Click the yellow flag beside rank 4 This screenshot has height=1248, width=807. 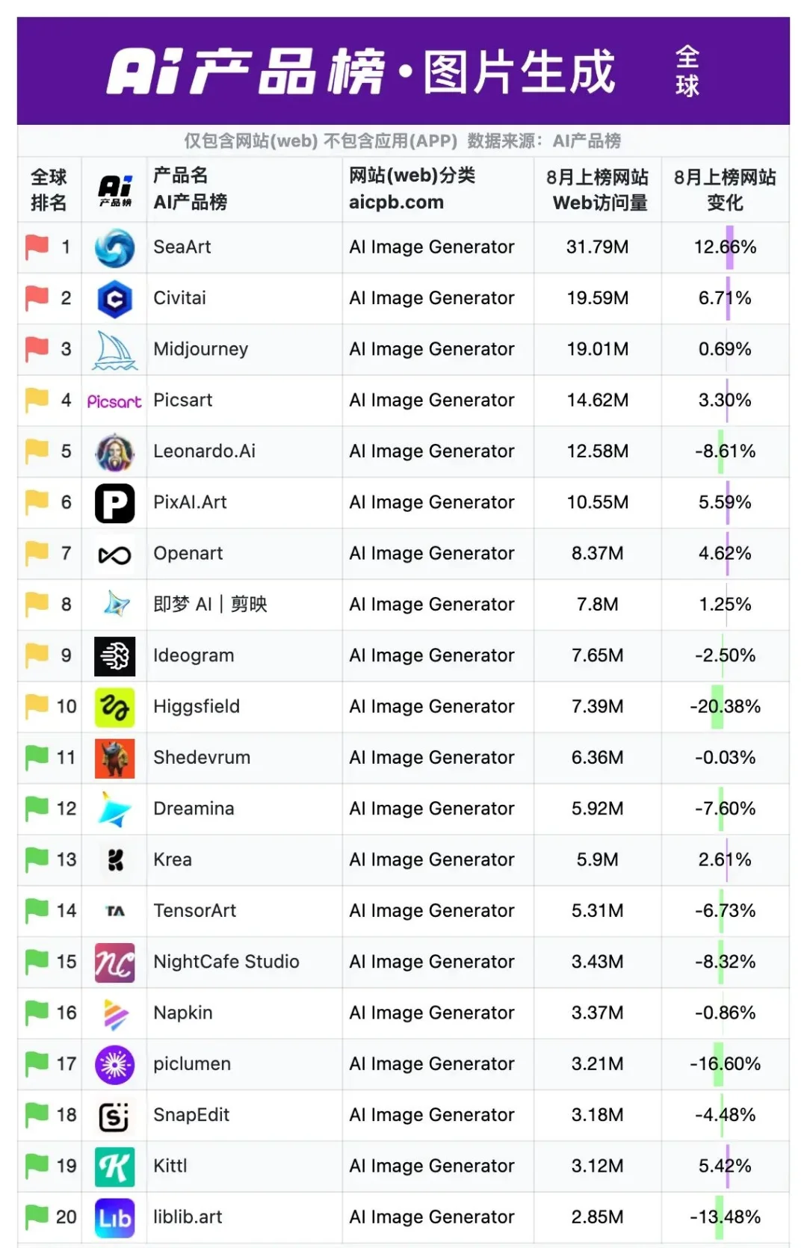pyautogui.click(x=36, y=400)
